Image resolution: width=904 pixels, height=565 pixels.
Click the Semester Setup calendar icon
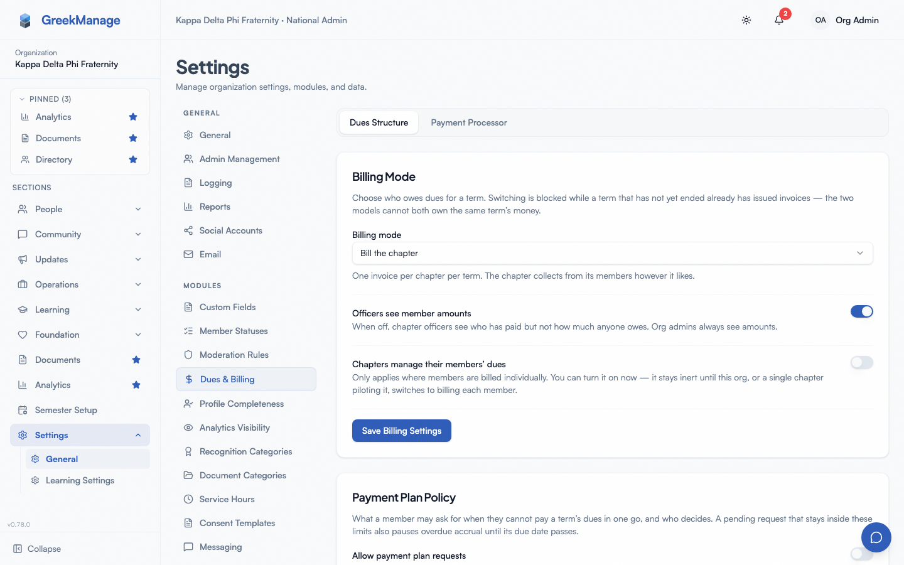(x=23, y=410)
